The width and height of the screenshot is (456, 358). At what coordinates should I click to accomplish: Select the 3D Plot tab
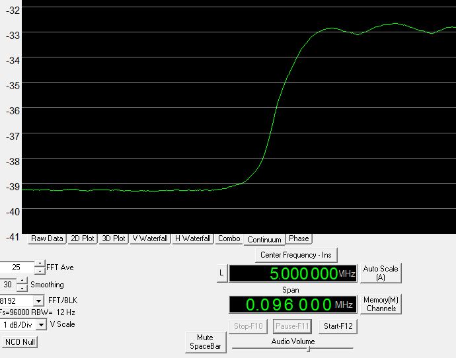coord(114,238)
